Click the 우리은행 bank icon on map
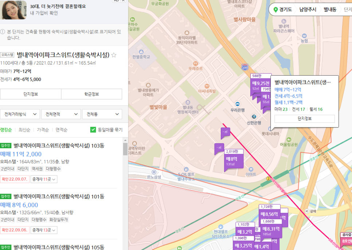 (x=237, y=104)
